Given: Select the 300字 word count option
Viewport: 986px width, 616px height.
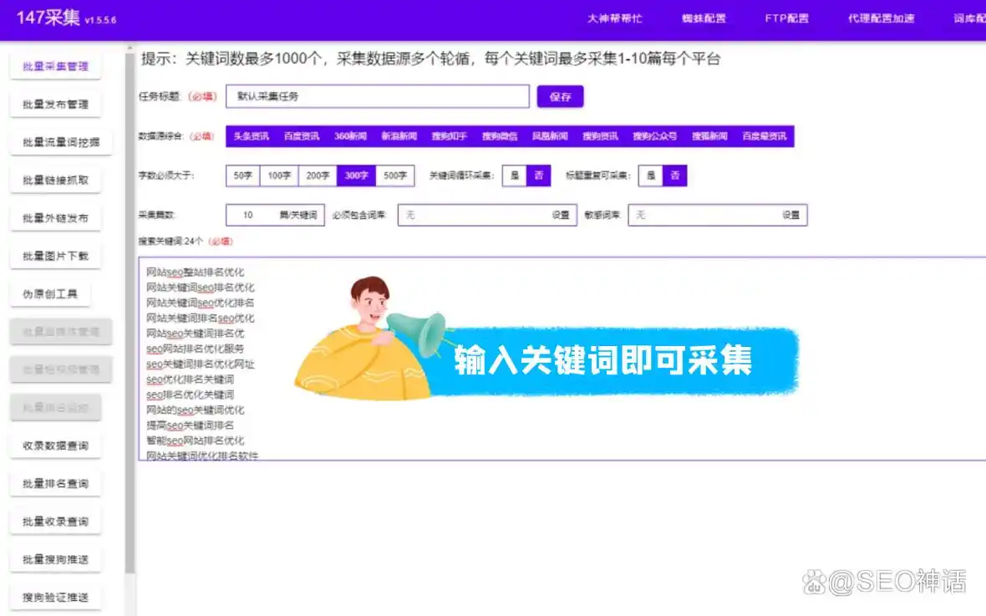Looking at the screenshot, I should click(356, 176).
